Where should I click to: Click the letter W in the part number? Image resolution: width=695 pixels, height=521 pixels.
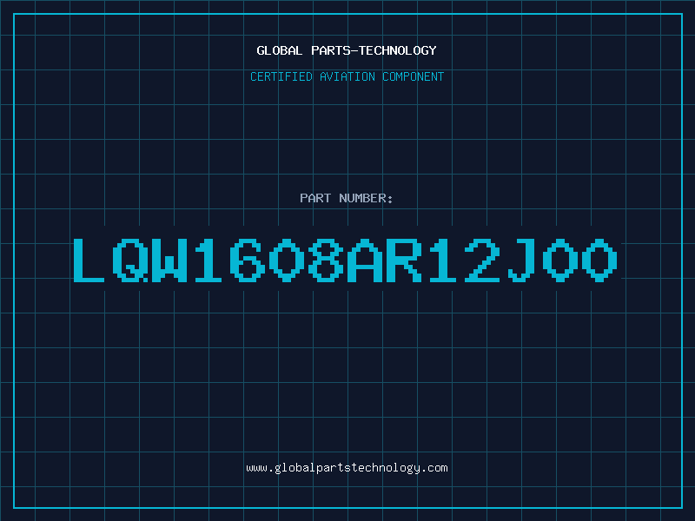(x=169, y=260)
